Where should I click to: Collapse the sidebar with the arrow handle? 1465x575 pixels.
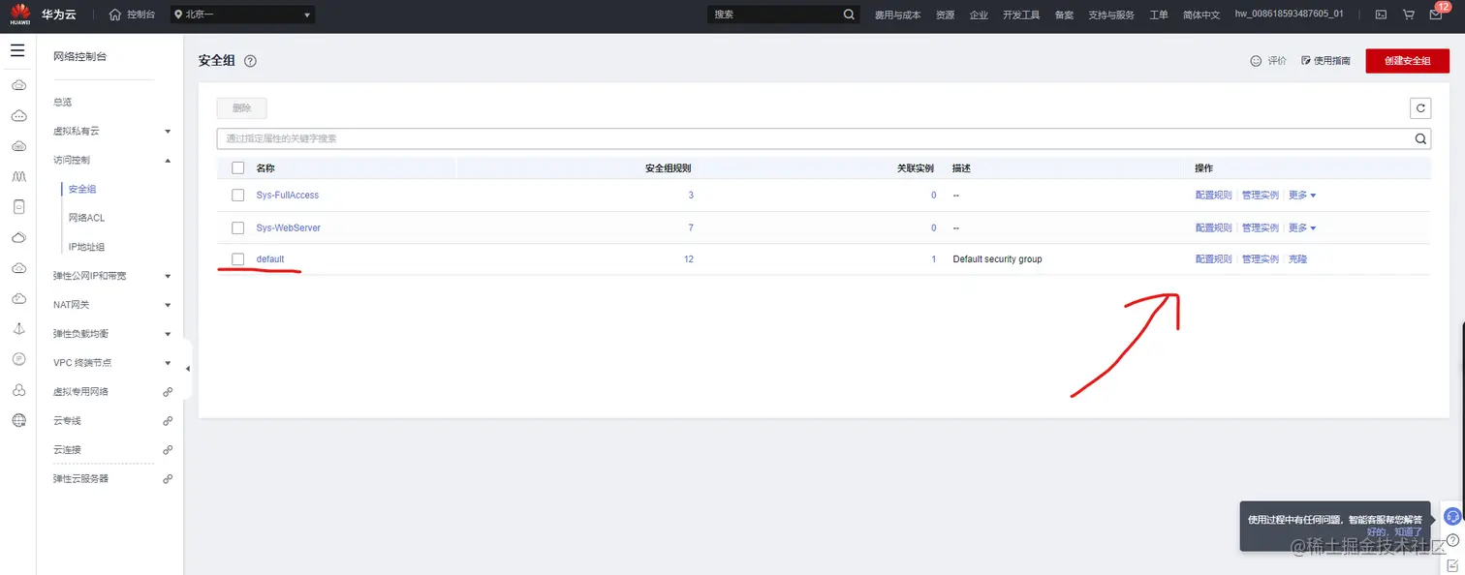[x=188, y=369]
